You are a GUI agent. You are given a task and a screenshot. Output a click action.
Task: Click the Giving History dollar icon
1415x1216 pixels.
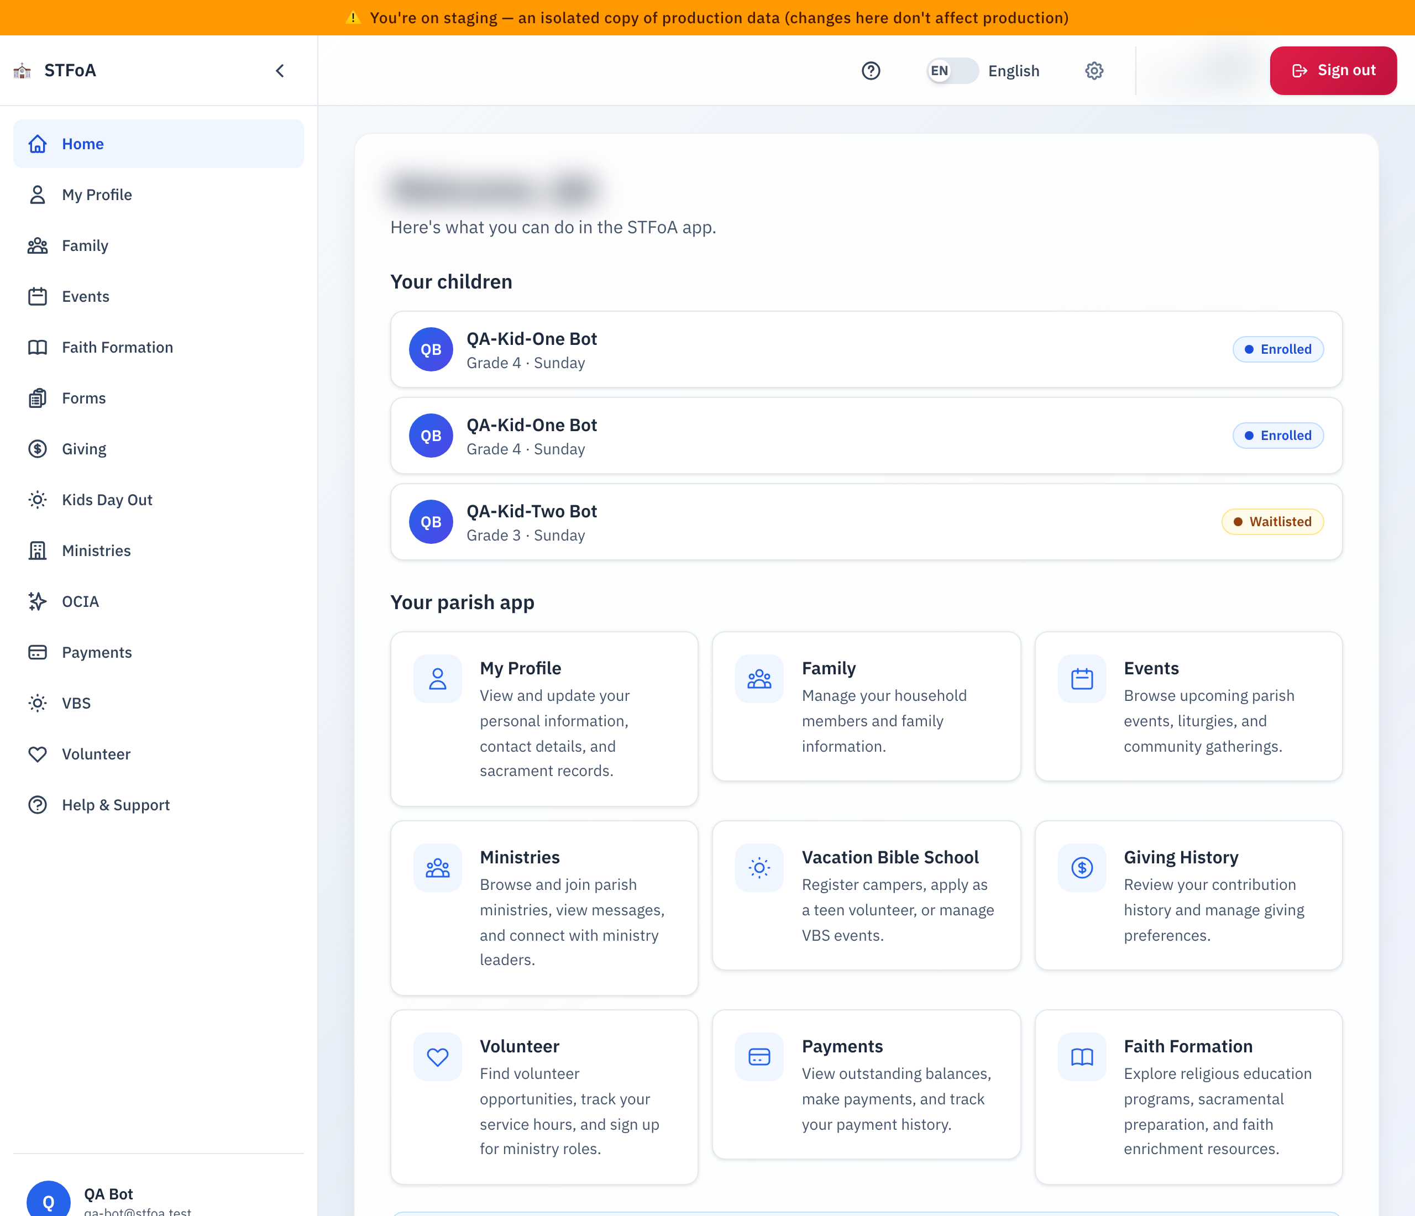click(1082, 868)
